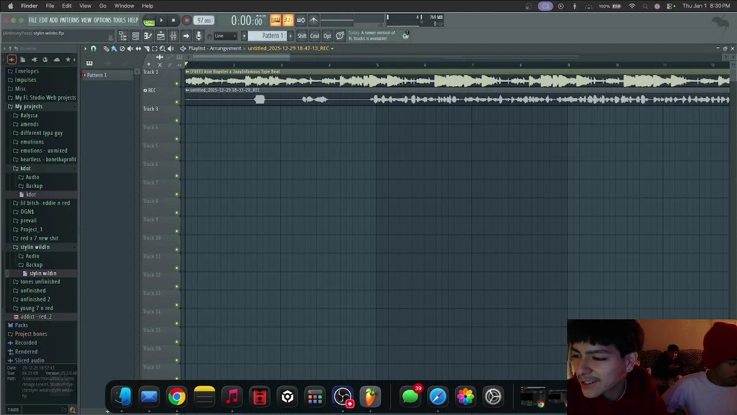Open the piano roll icon in main toolbar
Viewport: 737px width, 415px height.
(x=148, y=36)
